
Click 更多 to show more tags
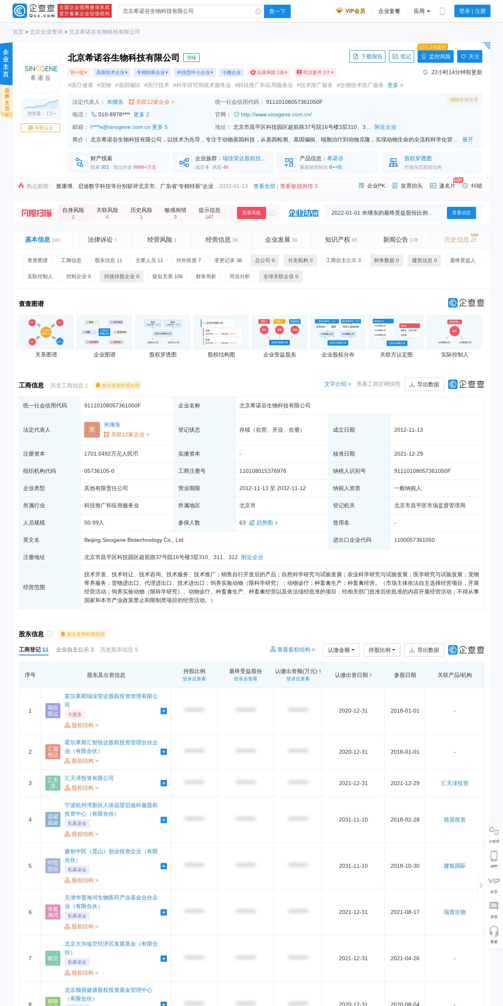395,85
